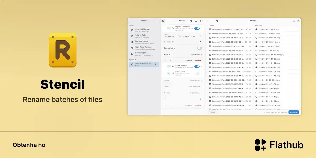Select original file sized 273 bytes

(230, 71)
